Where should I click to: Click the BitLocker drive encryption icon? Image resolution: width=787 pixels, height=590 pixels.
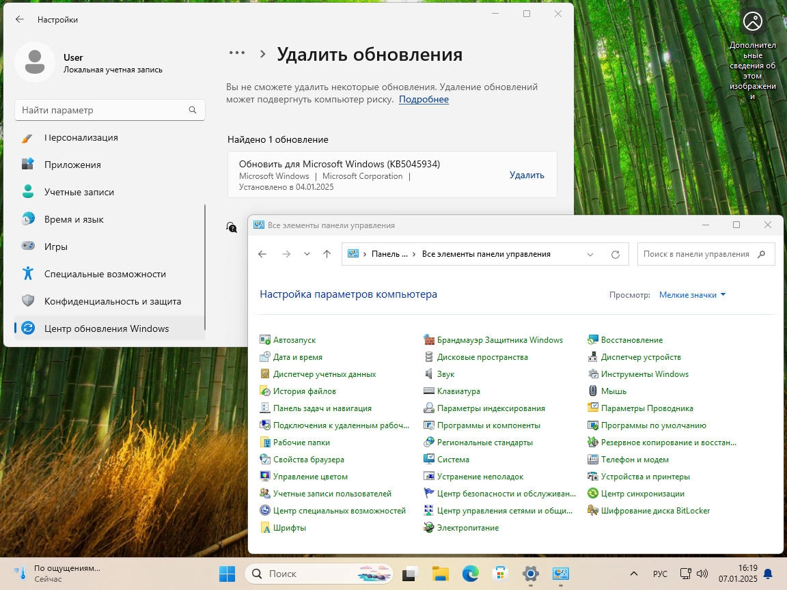(593, 511)
